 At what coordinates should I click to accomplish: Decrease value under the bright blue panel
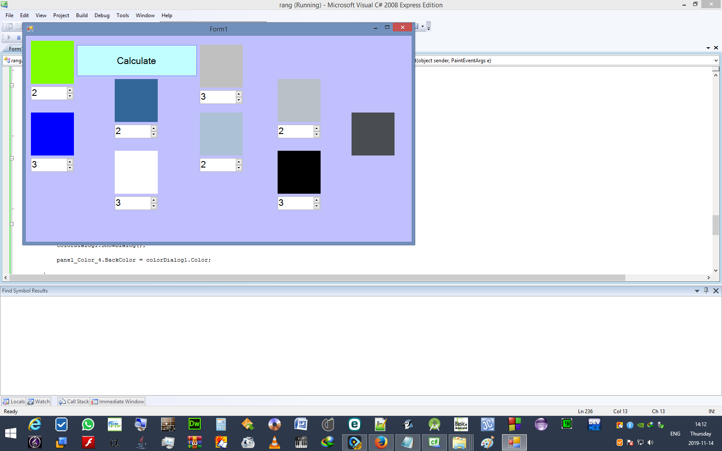(x=70, y=168)
